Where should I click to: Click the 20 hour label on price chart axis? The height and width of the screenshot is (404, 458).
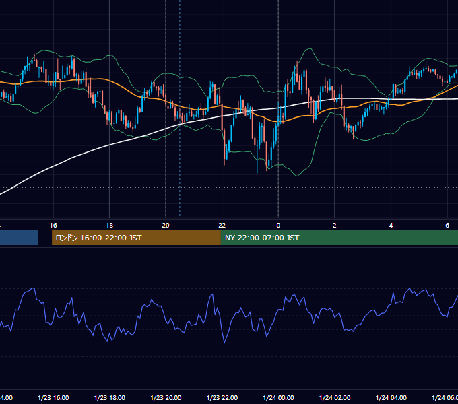click(x=166, y=226)
